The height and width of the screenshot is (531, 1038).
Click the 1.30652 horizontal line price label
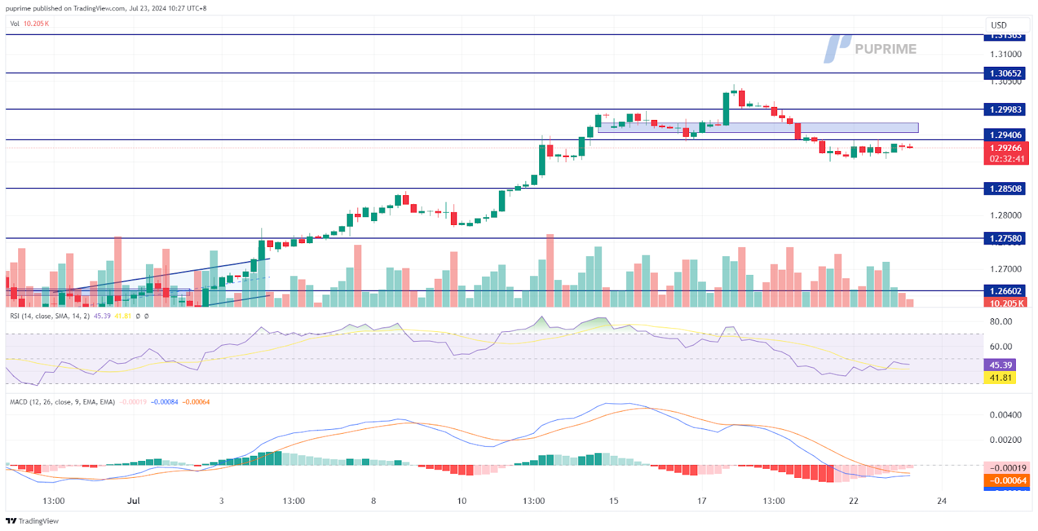pos(1005,73)
